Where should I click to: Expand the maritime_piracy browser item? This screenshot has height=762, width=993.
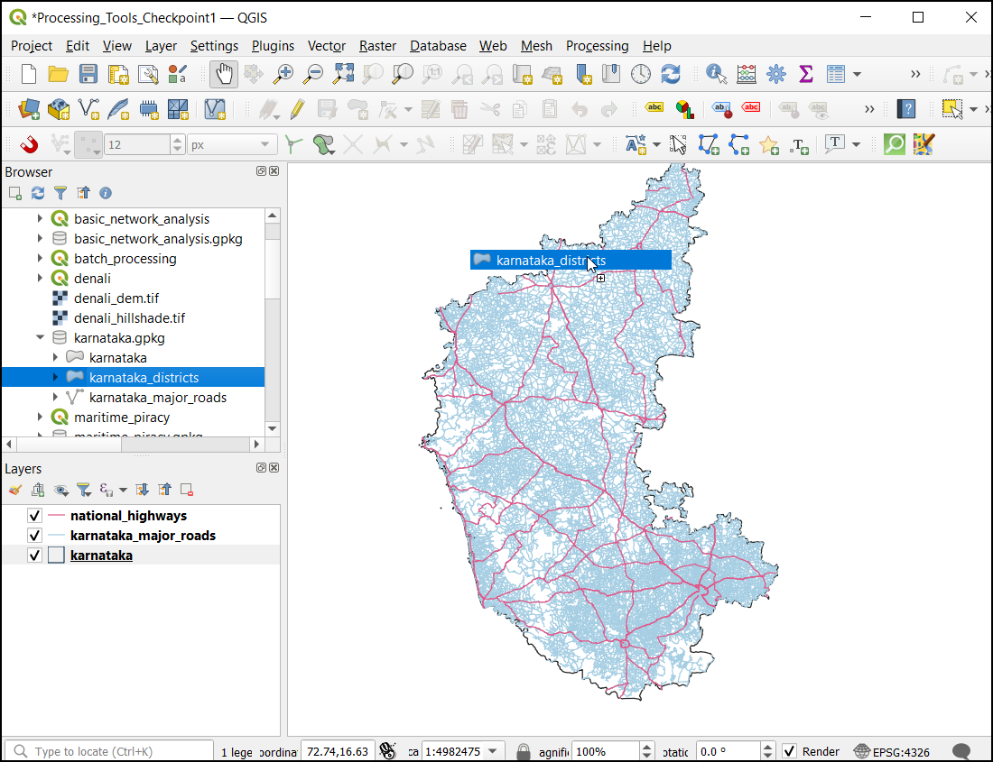point(40,418)
